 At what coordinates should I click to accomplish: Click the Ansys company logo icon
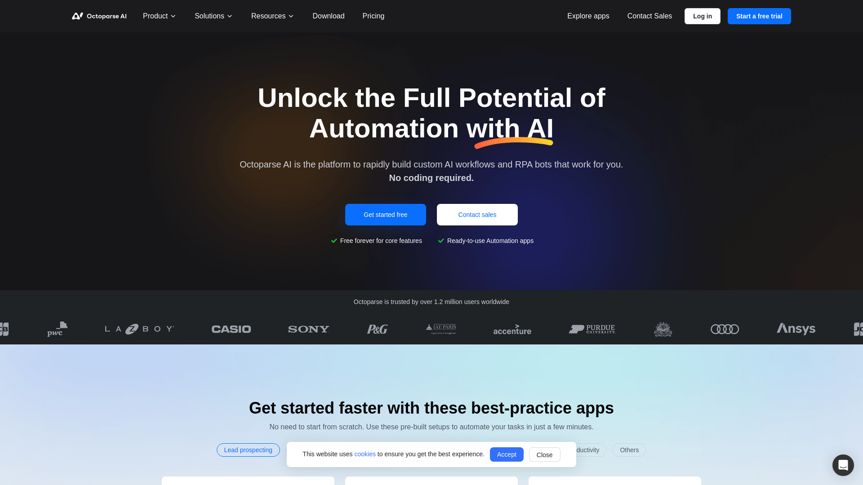[796, 329]
